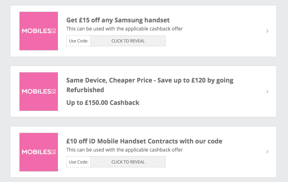Reveal the code for £10 off iD Mobile contracts
This screenshot has height=182, width=288.
(128, 162)
